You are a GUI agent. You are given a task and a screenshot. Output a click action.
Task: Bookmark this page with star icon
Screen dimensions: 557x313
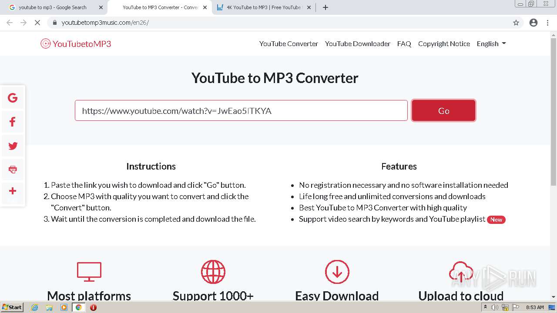(x=516, y=23)
